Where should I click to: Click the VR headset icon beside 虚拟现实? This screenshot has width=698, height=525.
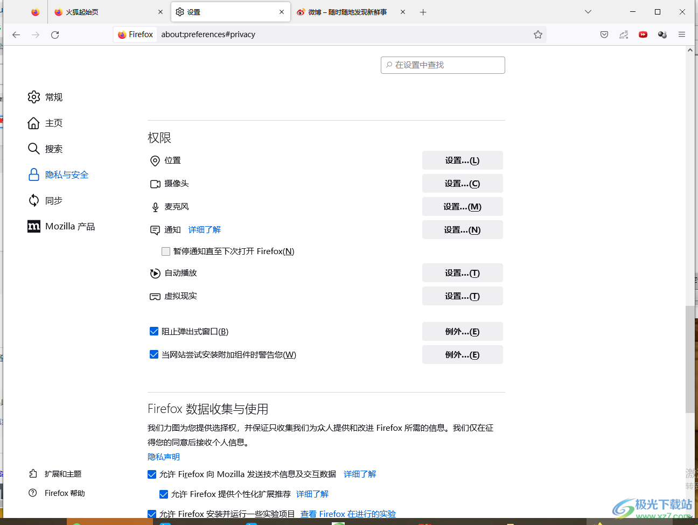click(155, 297)
